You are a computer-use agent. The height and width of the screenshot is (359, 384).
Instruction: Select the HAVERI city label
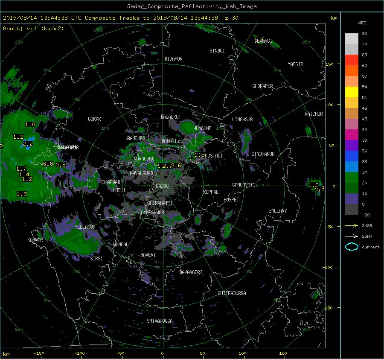[x=148, y=255]
